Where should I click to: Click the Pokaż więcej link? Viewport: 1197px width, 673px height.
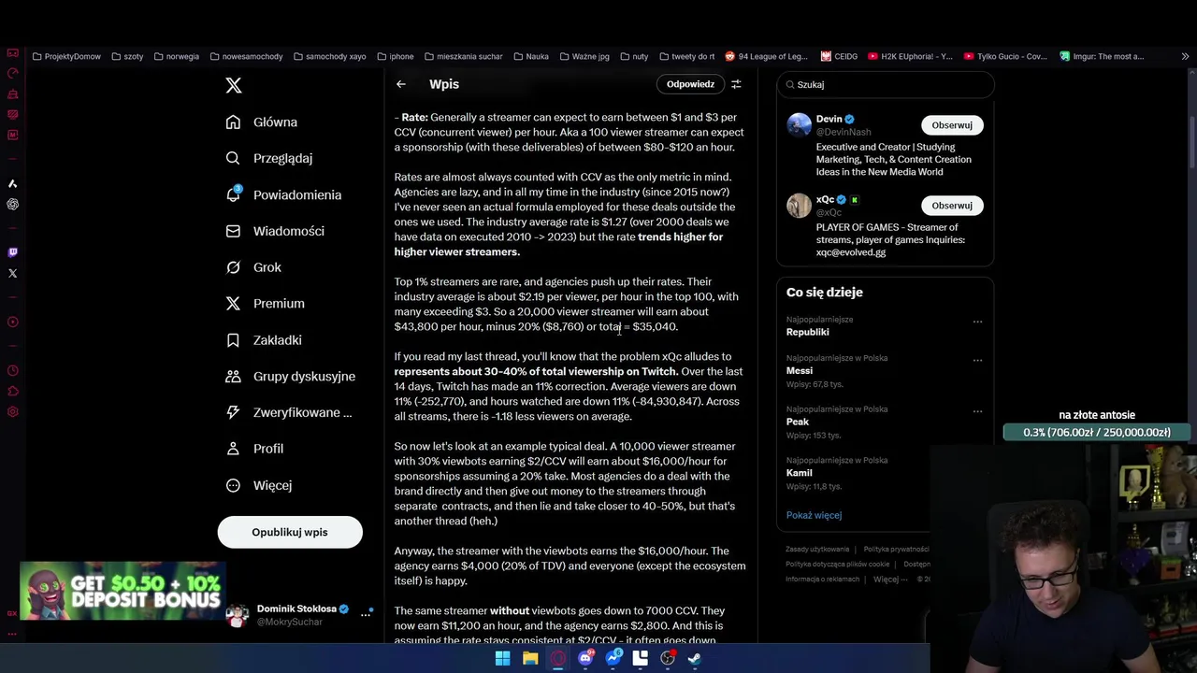[814, 515]
